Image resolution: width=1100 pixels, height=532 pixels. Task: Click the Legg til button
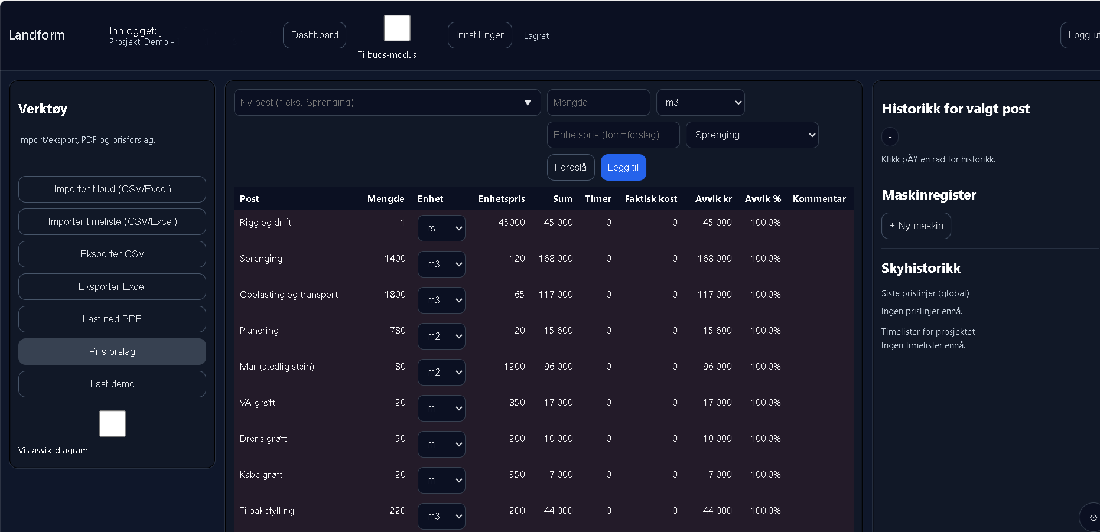(623, 168)
